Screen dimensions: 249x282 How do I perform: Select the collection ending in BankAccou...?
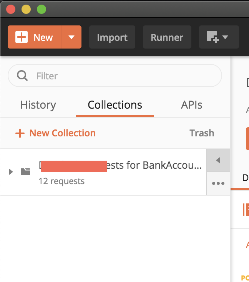(x=103, y=172)
